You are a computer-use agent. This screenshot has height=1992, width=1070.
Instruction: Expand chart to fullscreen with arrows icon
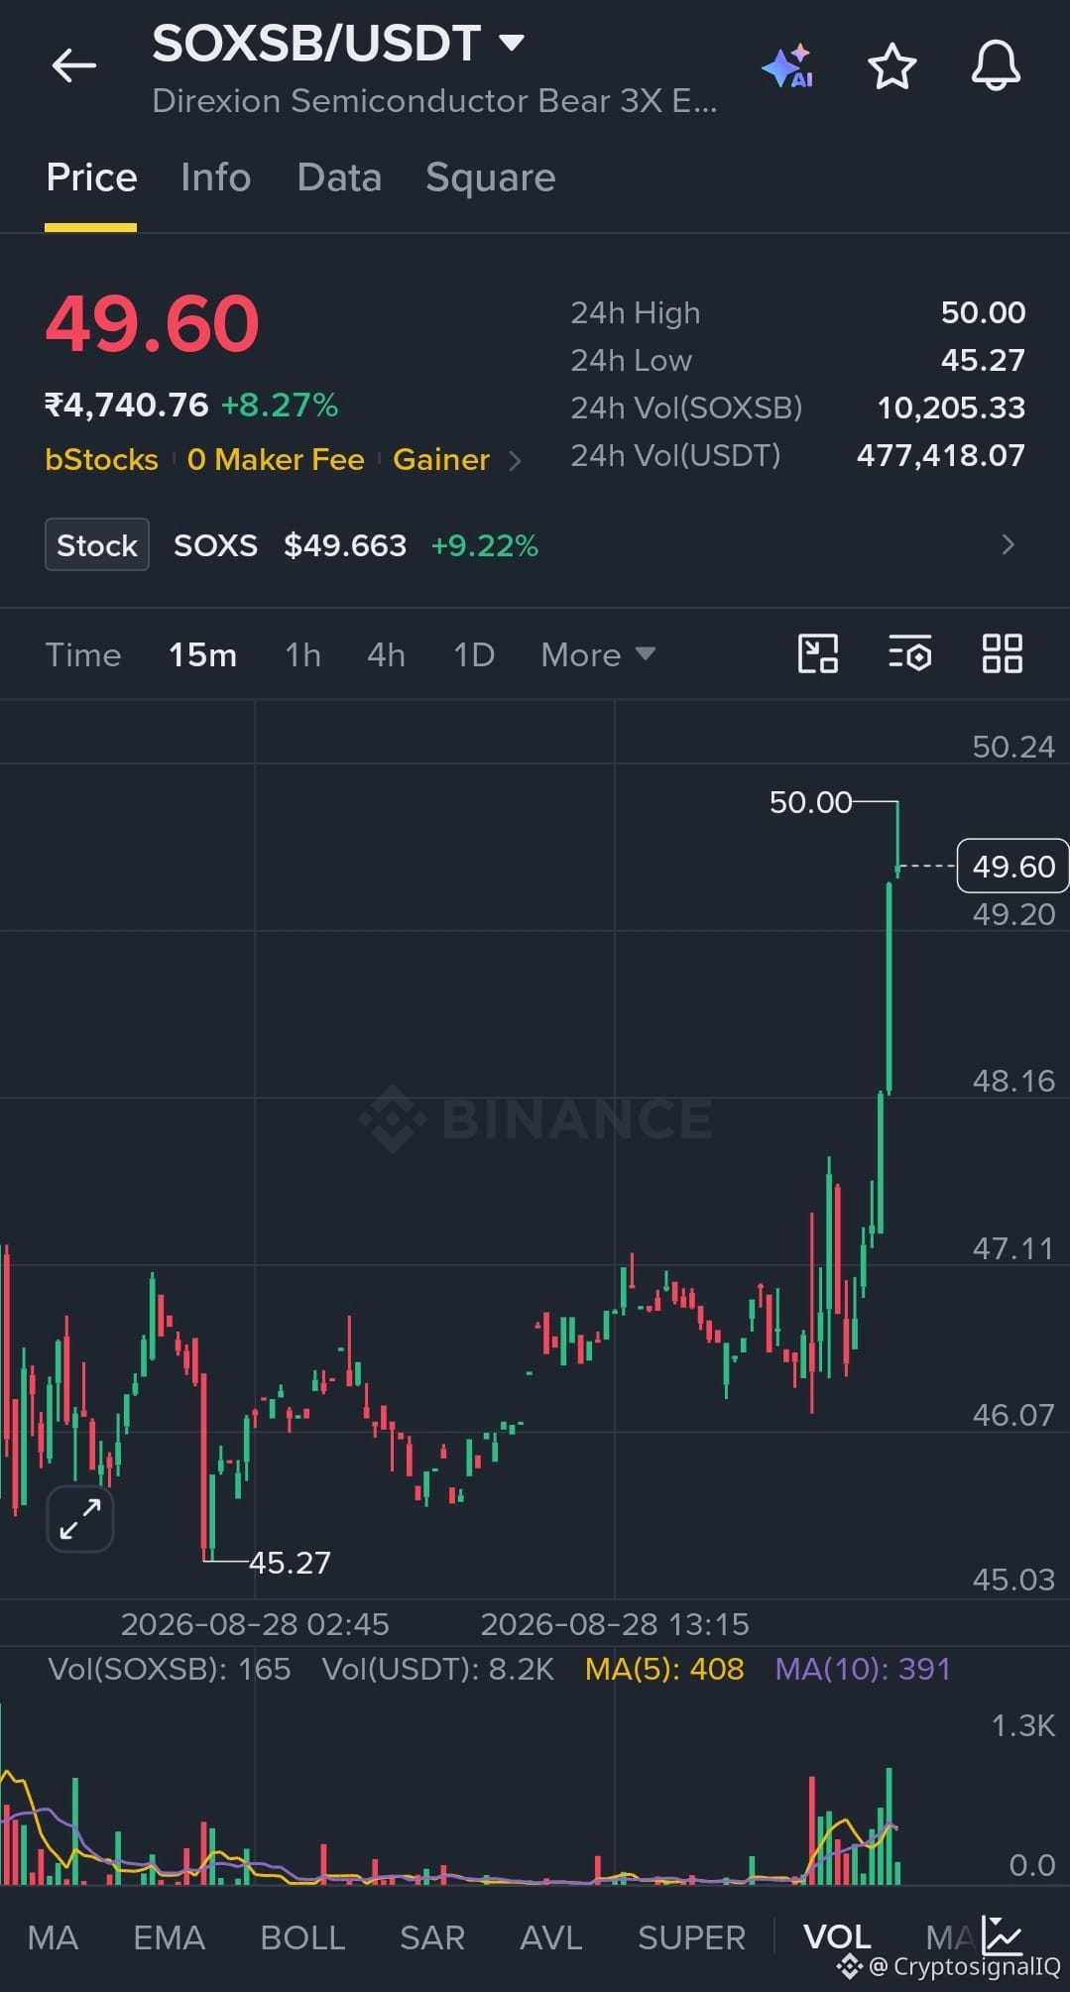click(80, 1518)
